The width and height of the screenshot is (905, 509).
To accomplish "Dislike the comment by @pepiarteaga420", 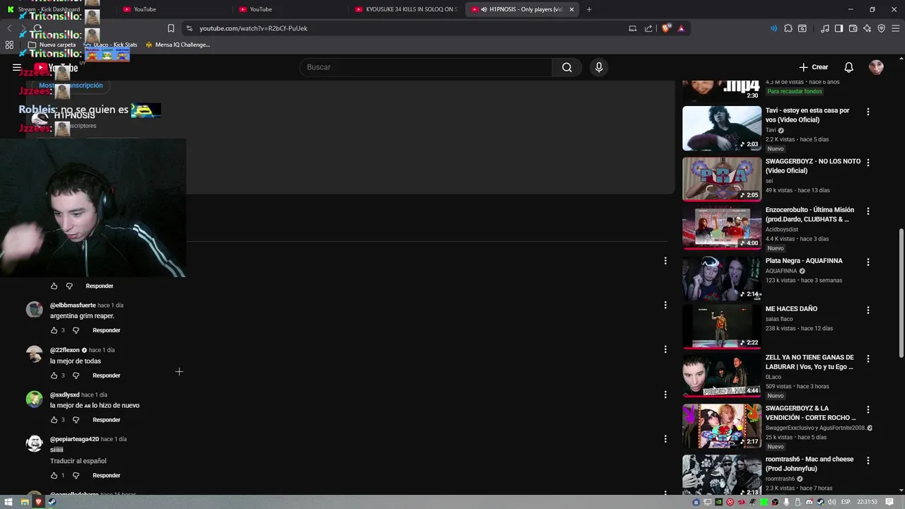I will point(76,475).
